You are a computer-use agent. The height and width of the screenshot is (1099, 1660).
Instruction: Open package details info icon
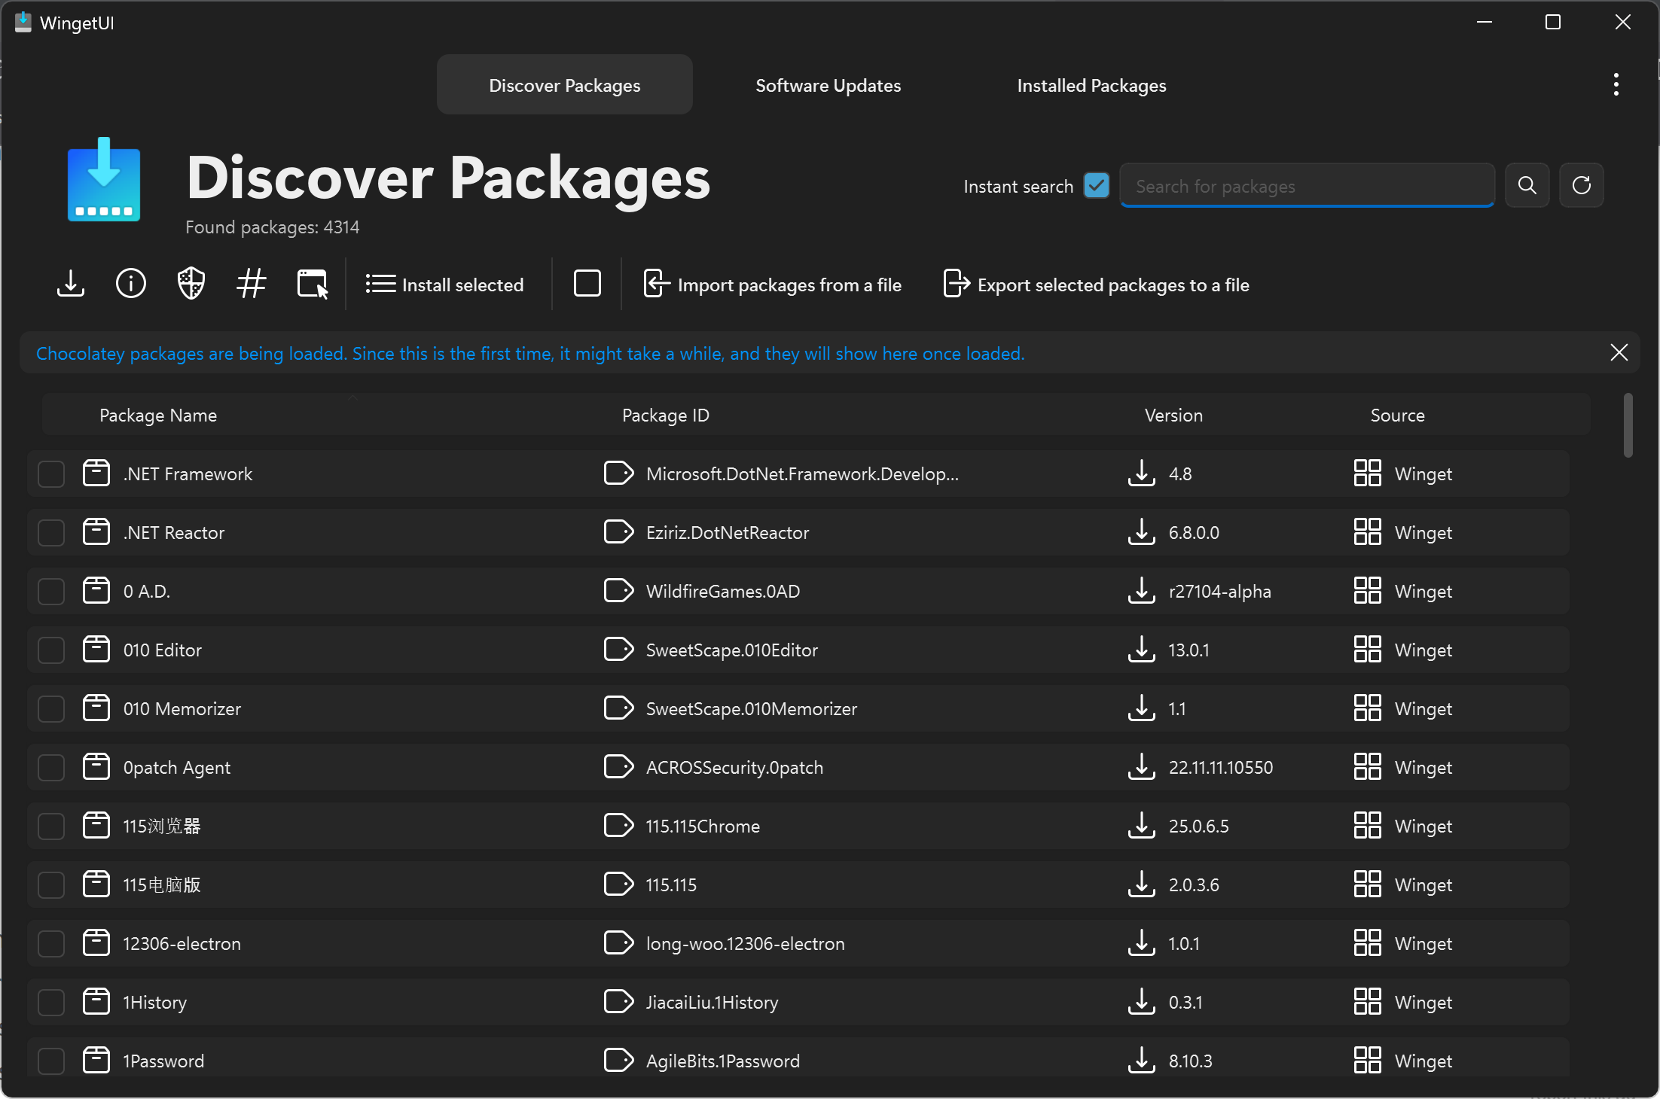click(x=131, y=284)
